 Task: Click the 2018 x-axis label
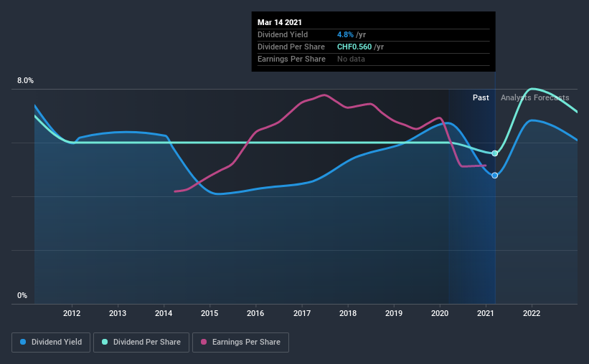[348, 313]
